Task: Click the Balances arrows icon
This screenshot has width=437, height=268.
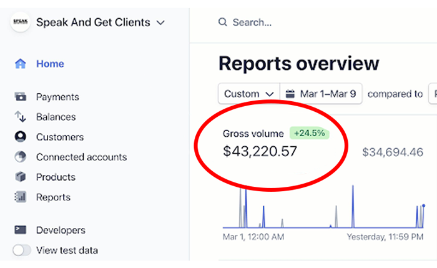Action: [x=21, y=117]
